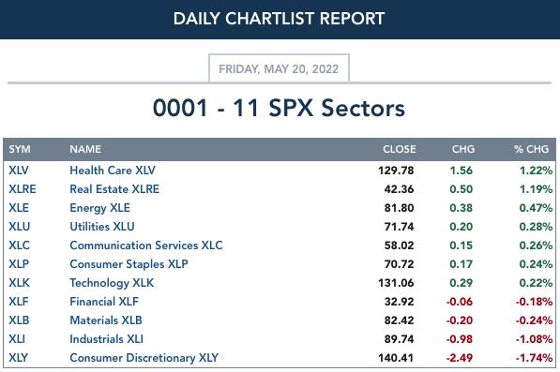Click the 0001 - 11 SPX Sectors title

coord(279,108)
